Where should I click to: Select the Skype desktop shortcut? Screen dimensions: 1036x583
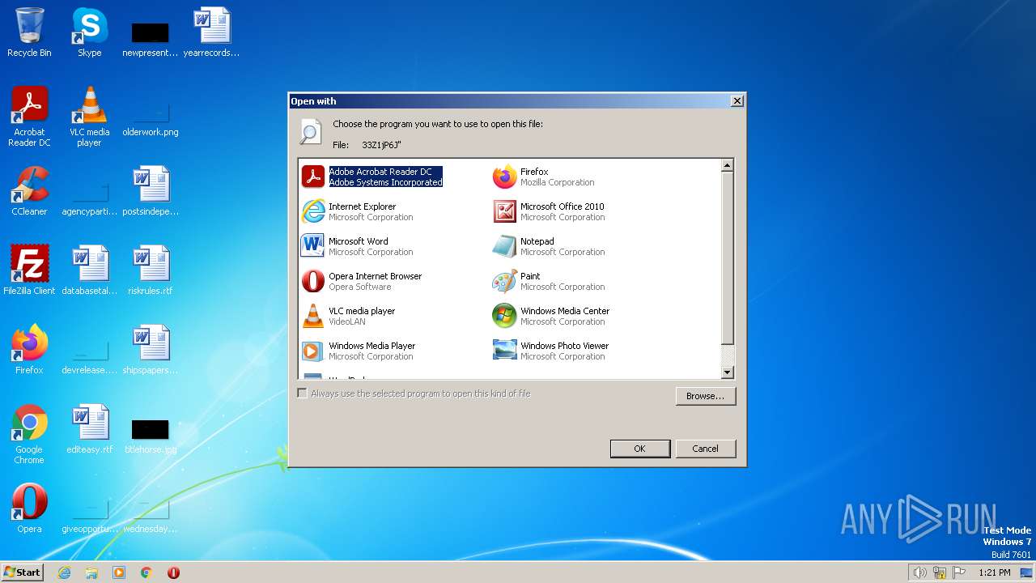tap(89, 32)
